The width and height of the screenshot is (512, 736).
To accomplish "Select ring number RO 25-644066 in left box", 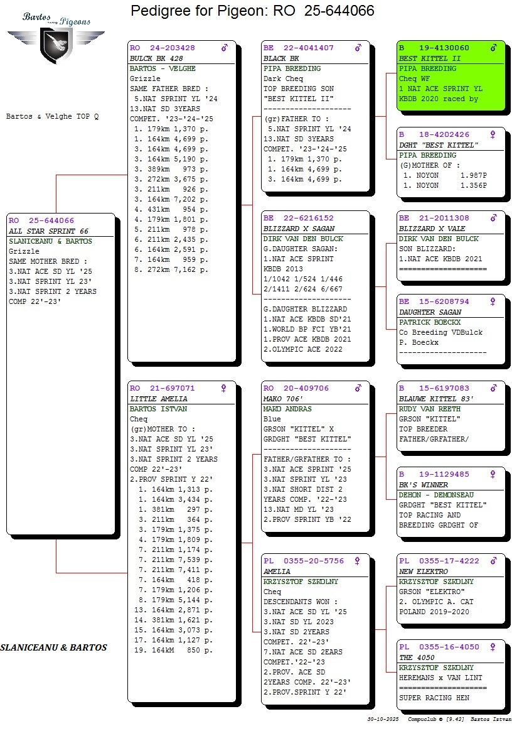I will 41,220.
